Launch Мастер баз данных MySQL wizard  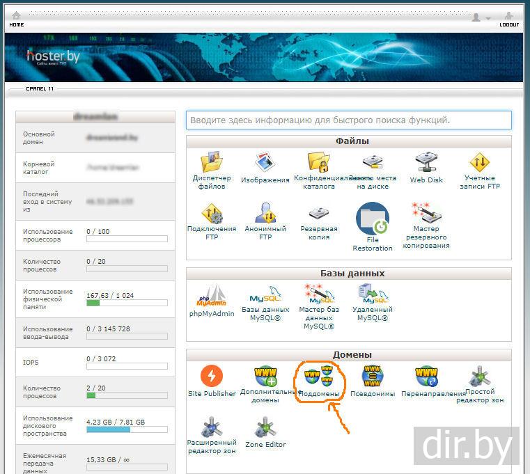pos(319,307)
